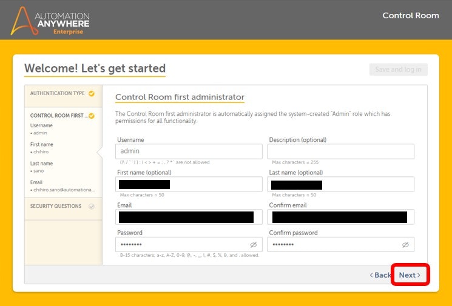Click the Max characters = 255 hint
452x306 pixels.
(295, 162)
